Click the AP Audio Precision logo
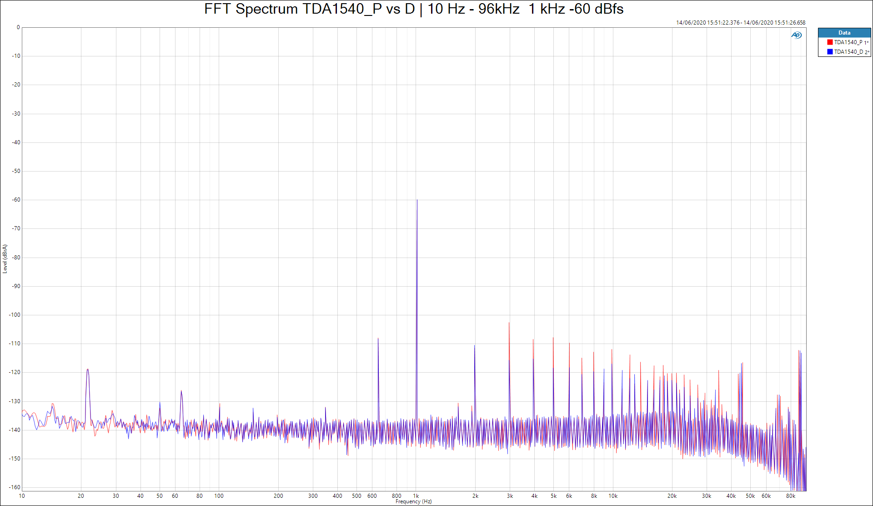 click(796, 35)
